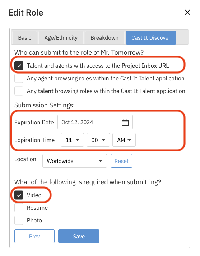This screenshot has width=200, height=256.
Task: Click the Expiration Date field showing Oct 12, 2024
Action: click(x=95, y=122)
